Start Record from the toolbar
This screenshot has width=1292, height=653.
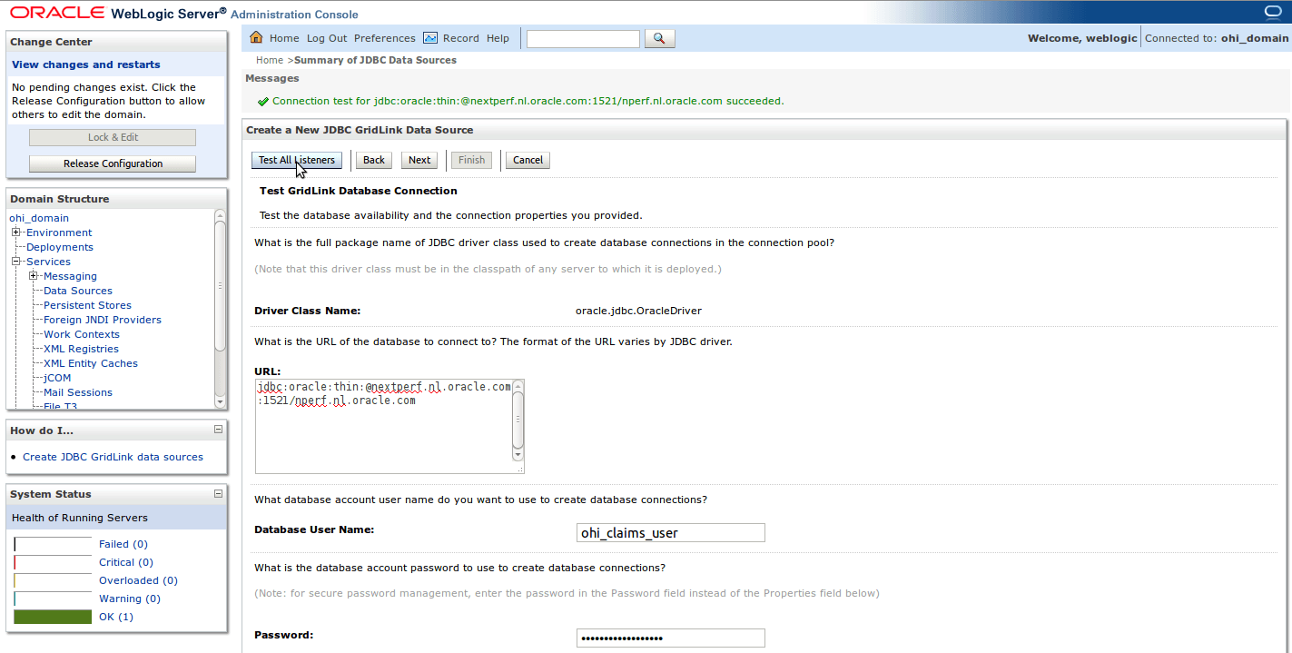pyautogui.click(x=461, y=38)
